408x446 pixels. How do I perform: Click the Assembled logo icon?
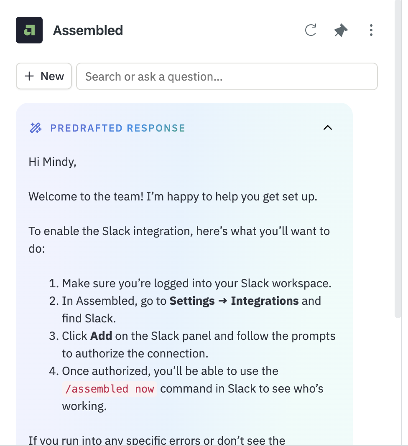[x=29, y=30]
